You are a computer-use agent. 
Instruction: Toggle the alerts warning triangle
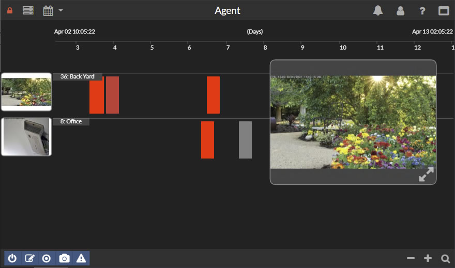pyautogui.click(x=81, y=258)
